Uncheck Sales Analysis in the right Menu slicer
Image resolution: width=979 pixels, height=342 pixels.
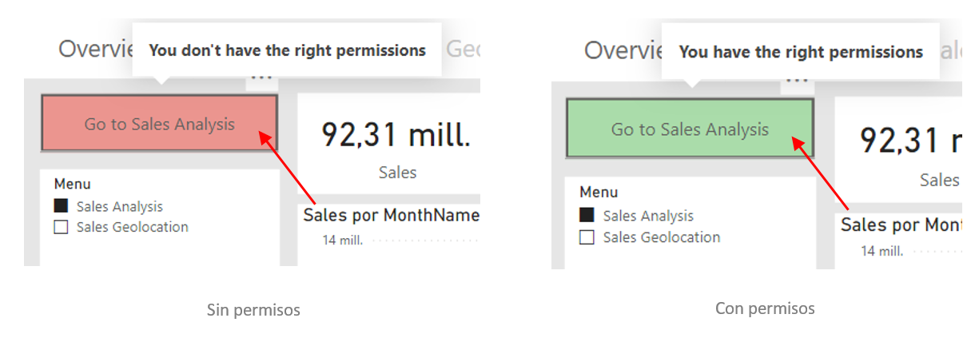[x=587, y=216]
